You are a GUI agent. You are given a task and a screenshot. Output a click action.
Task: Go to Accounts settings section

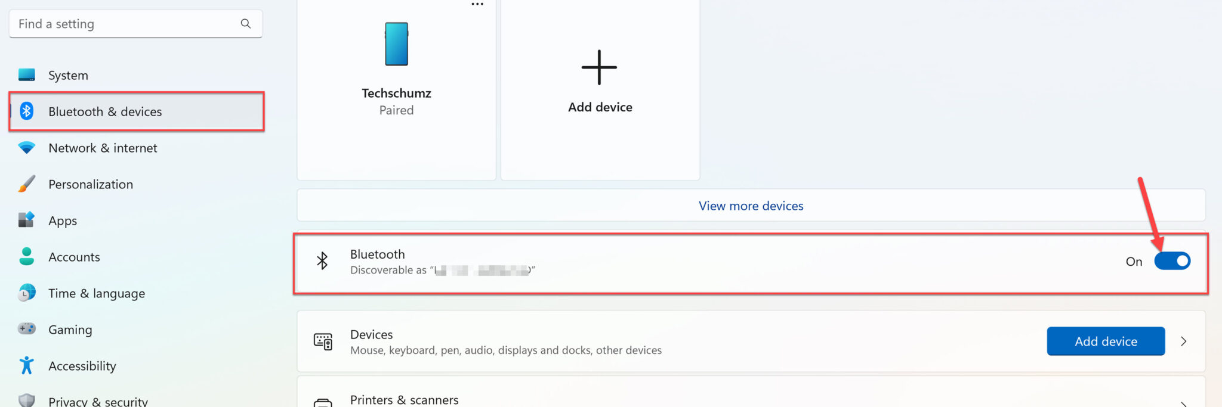click(74, 257)
